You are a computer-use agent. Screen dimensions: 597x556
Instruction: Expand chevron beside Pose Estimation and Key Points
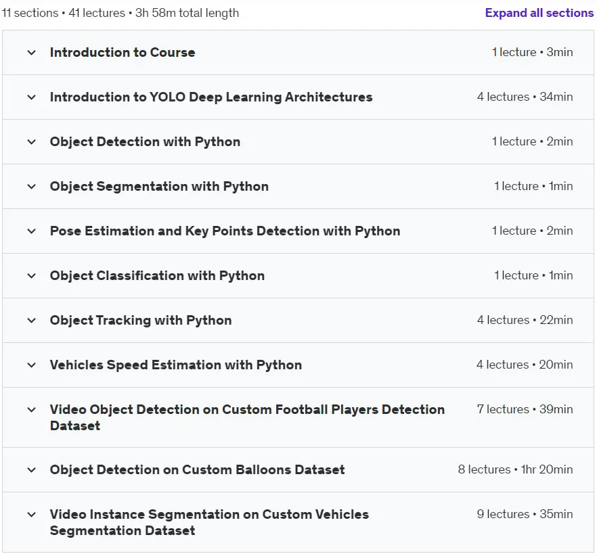click(x=32, y=231)
